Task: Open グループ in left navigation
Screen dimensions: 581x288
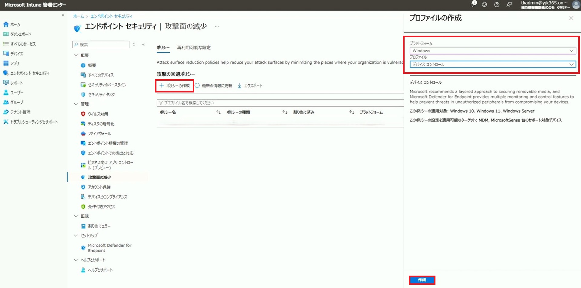Action: [13, 102]
